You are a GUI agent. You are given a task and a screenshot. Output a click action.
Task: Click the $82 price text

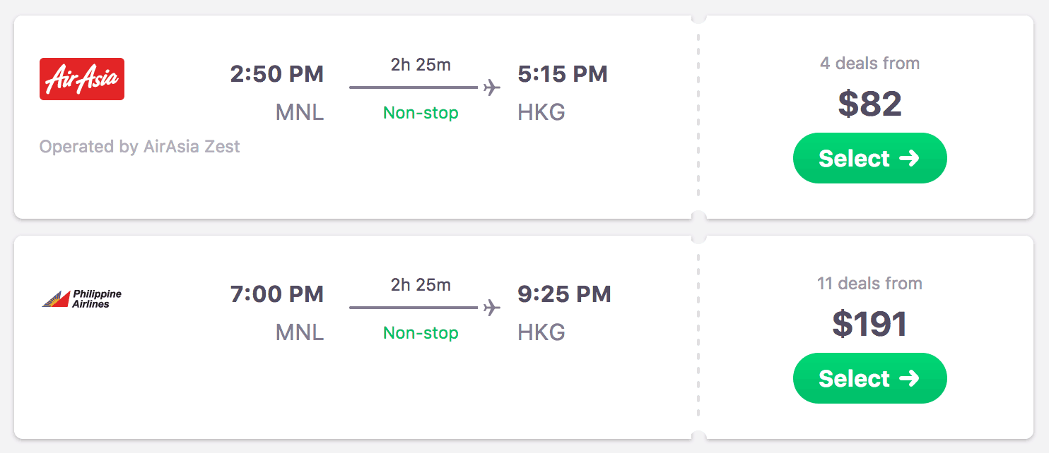tap(869, 103)
